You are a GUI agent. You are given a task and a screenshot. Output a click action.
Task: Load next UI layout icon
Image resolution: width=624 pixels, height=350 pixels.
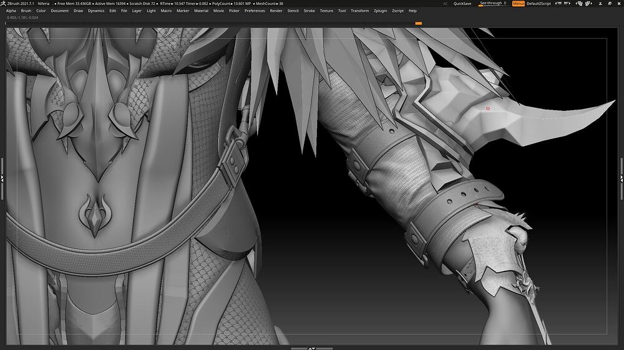(588, 4)
